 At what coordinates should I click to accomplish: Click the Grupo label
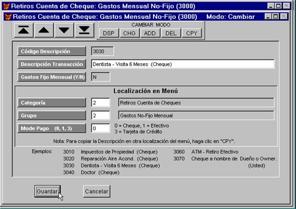tap(52, 115)
